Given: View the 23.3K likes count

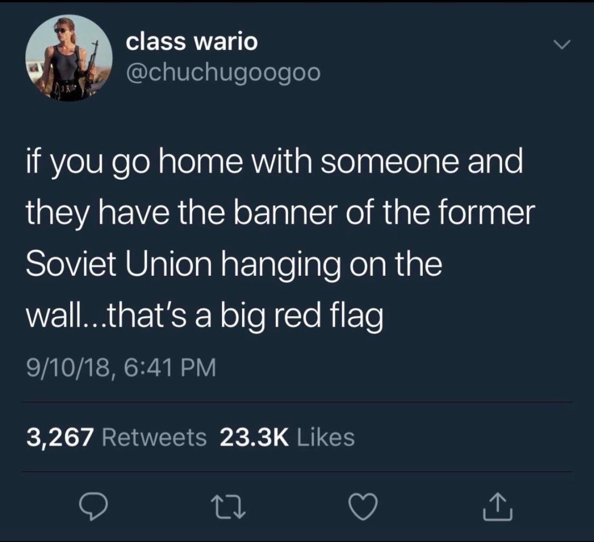Looking at the screenshot, I should pyautogui.click(x=254, y=437).
